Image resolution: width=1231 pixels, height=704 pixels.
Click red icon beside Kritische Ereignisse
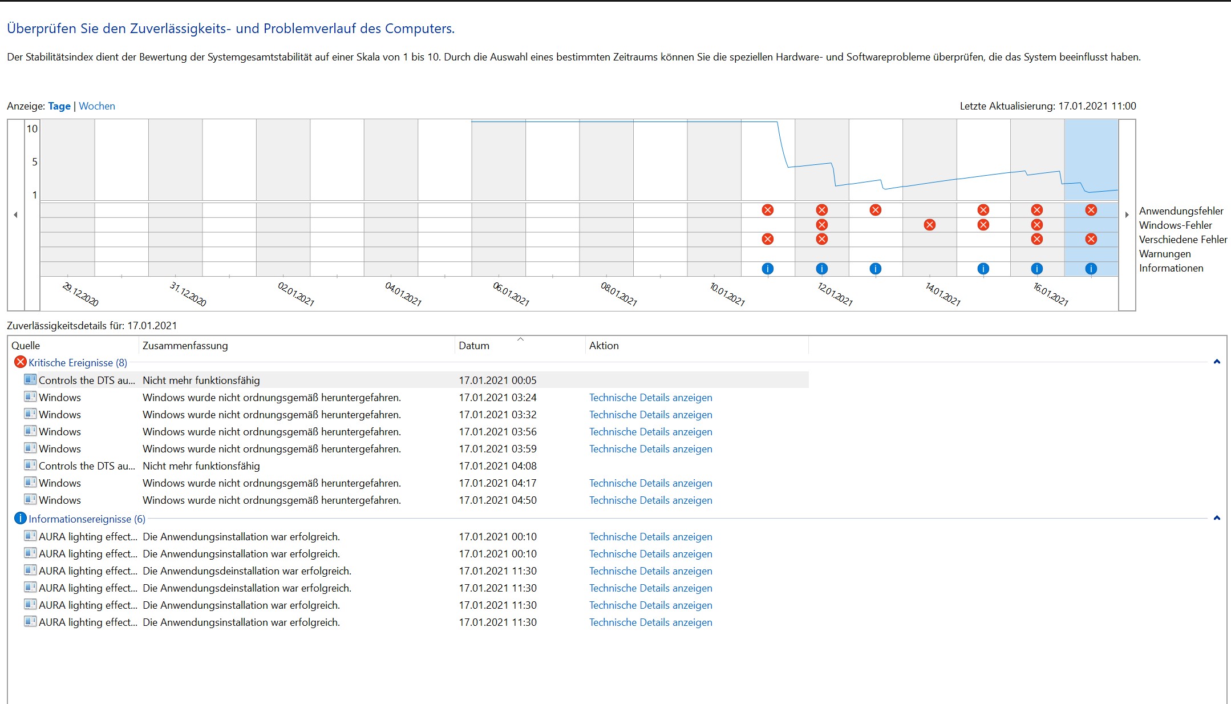[x=21, y=362]
